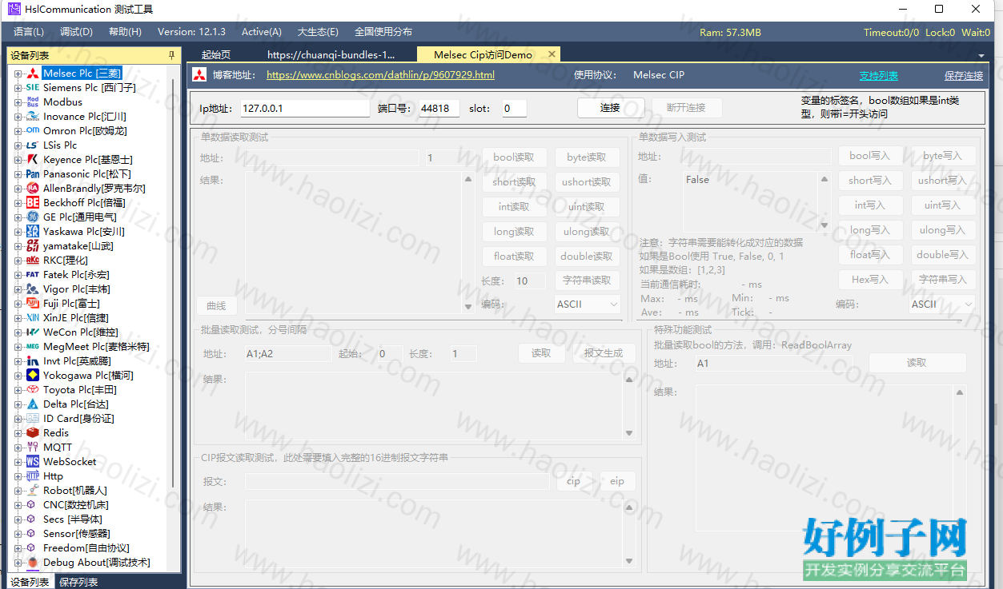The image size is (1003, 589).
Task: Click the Omron Plc logo icon
Action: tap(33, 131)
